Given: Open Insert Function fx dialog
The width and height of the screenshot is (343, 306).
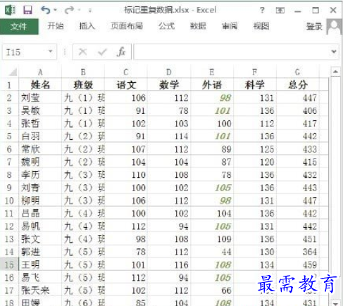Looking at the screenshot, I should pos(121,52).
